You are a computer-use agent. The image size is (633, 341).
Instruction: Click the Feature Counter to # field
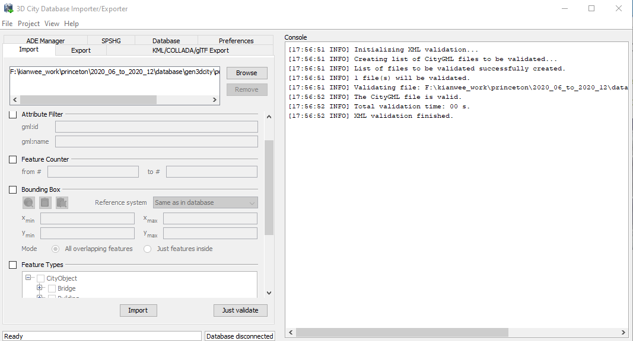point(212,172)
